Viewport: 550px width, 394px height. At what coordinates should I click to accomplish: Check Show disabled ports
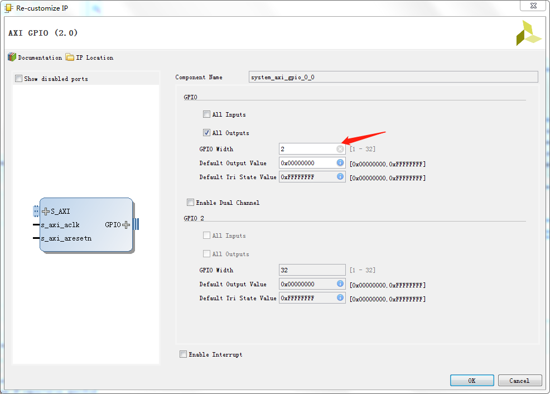pos(19,78)
